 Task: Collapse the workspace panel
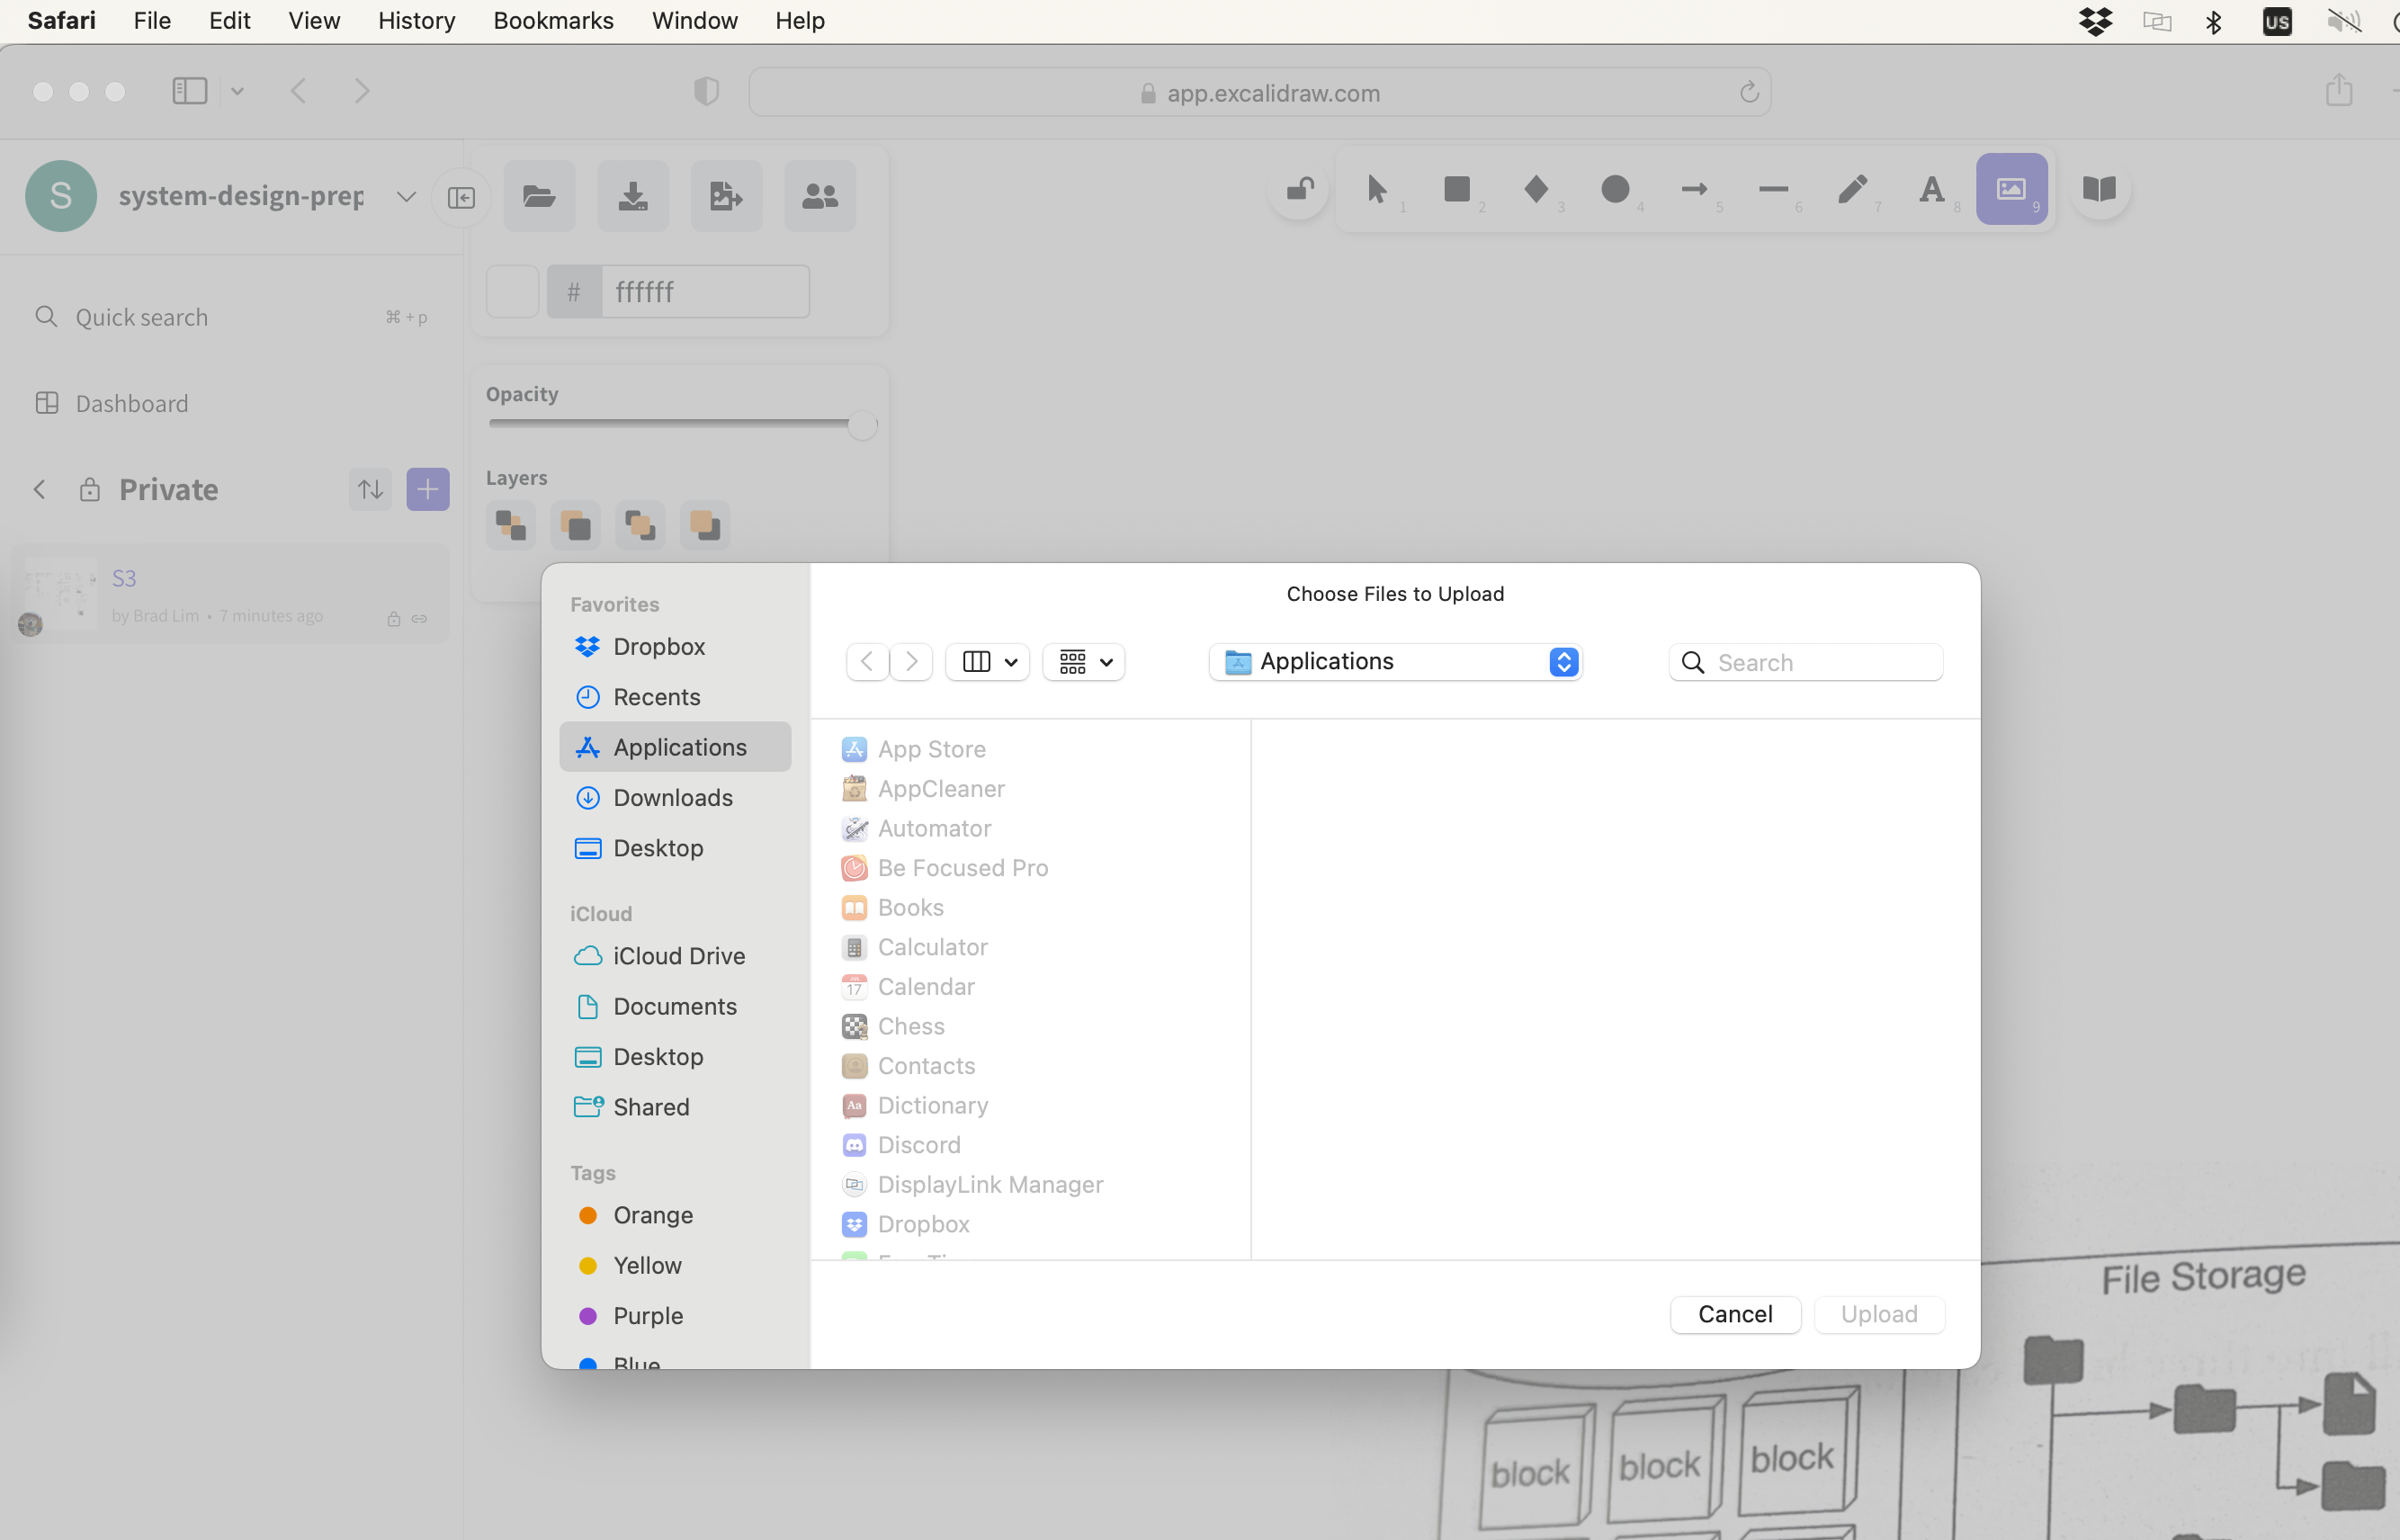point(461,196)
